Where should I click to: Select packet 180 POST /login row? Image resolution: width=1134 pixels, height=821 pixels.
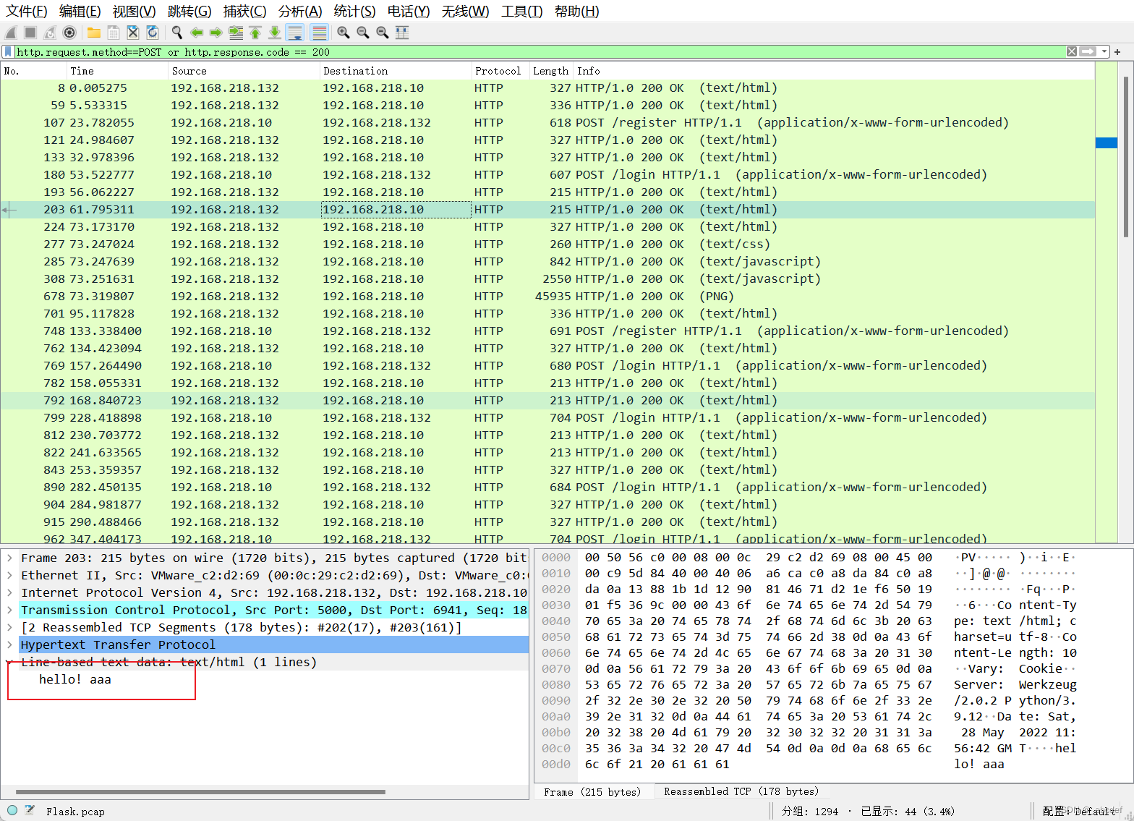(547, 174)
